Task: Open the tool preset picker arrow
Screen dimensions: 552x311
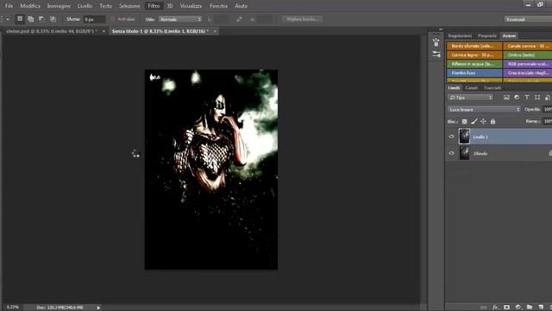Action: 8,19
